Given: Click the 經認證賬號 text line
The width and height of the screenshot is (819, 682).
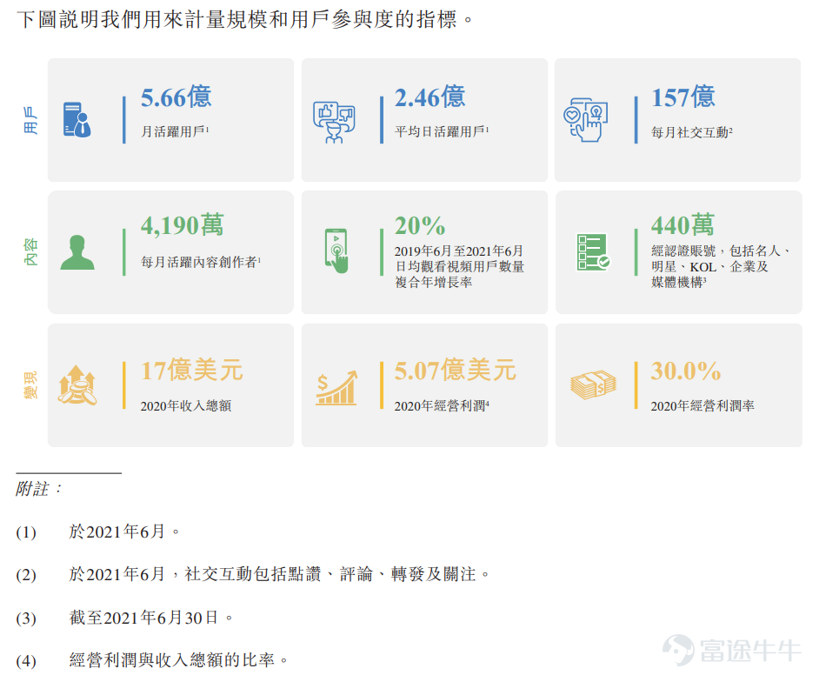Looking at the screenshot, I should (720, 251).
